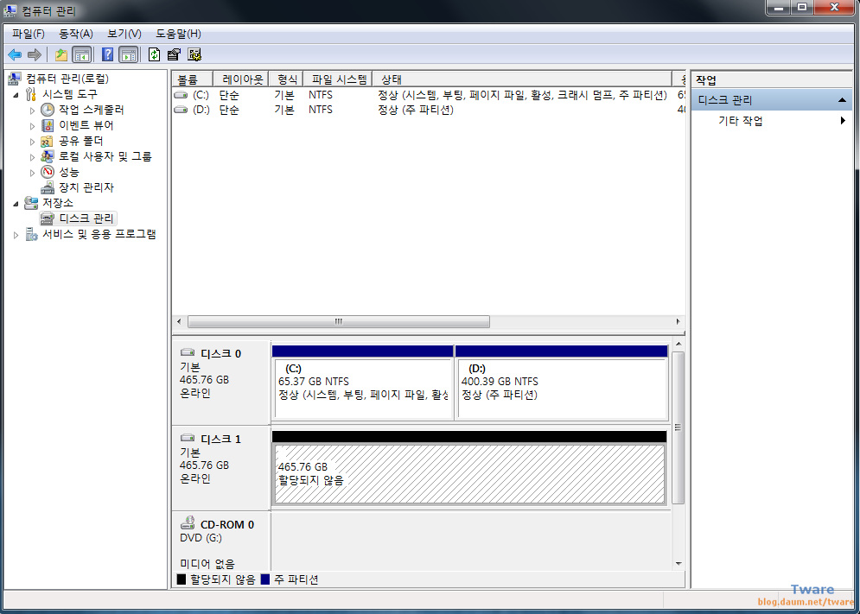
Task: Open the 기타 작업 submenu arrow
Action: 843,121
